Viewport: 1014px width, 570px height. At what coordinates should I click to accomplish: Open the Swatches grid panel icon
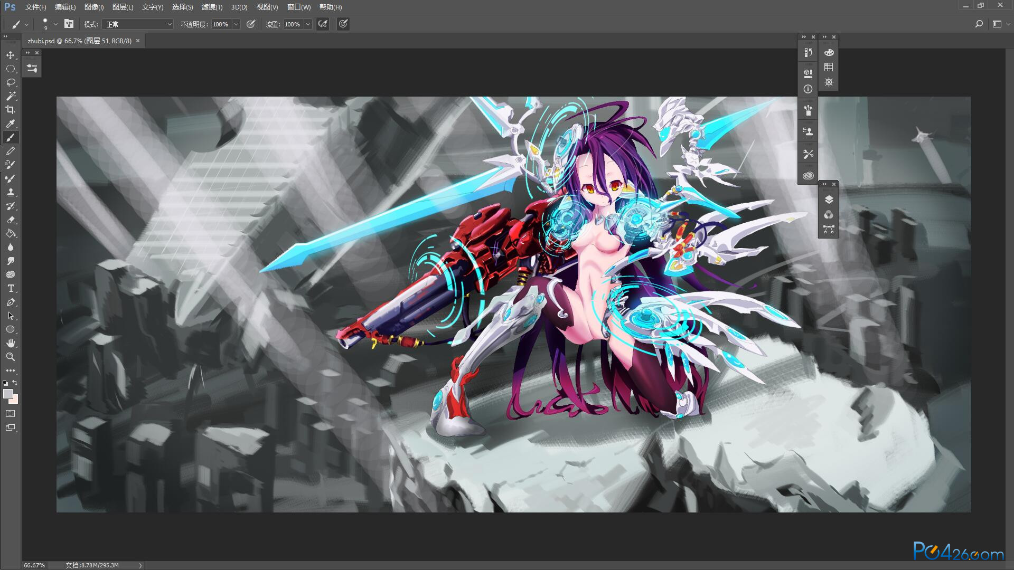[829, 67]
